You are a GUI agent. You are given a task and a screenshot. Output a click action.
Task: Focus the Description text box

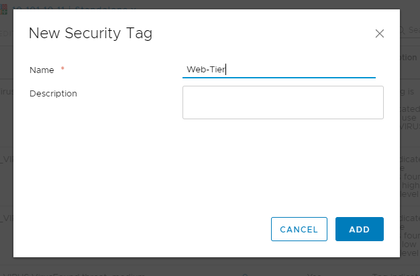point(282,102)
